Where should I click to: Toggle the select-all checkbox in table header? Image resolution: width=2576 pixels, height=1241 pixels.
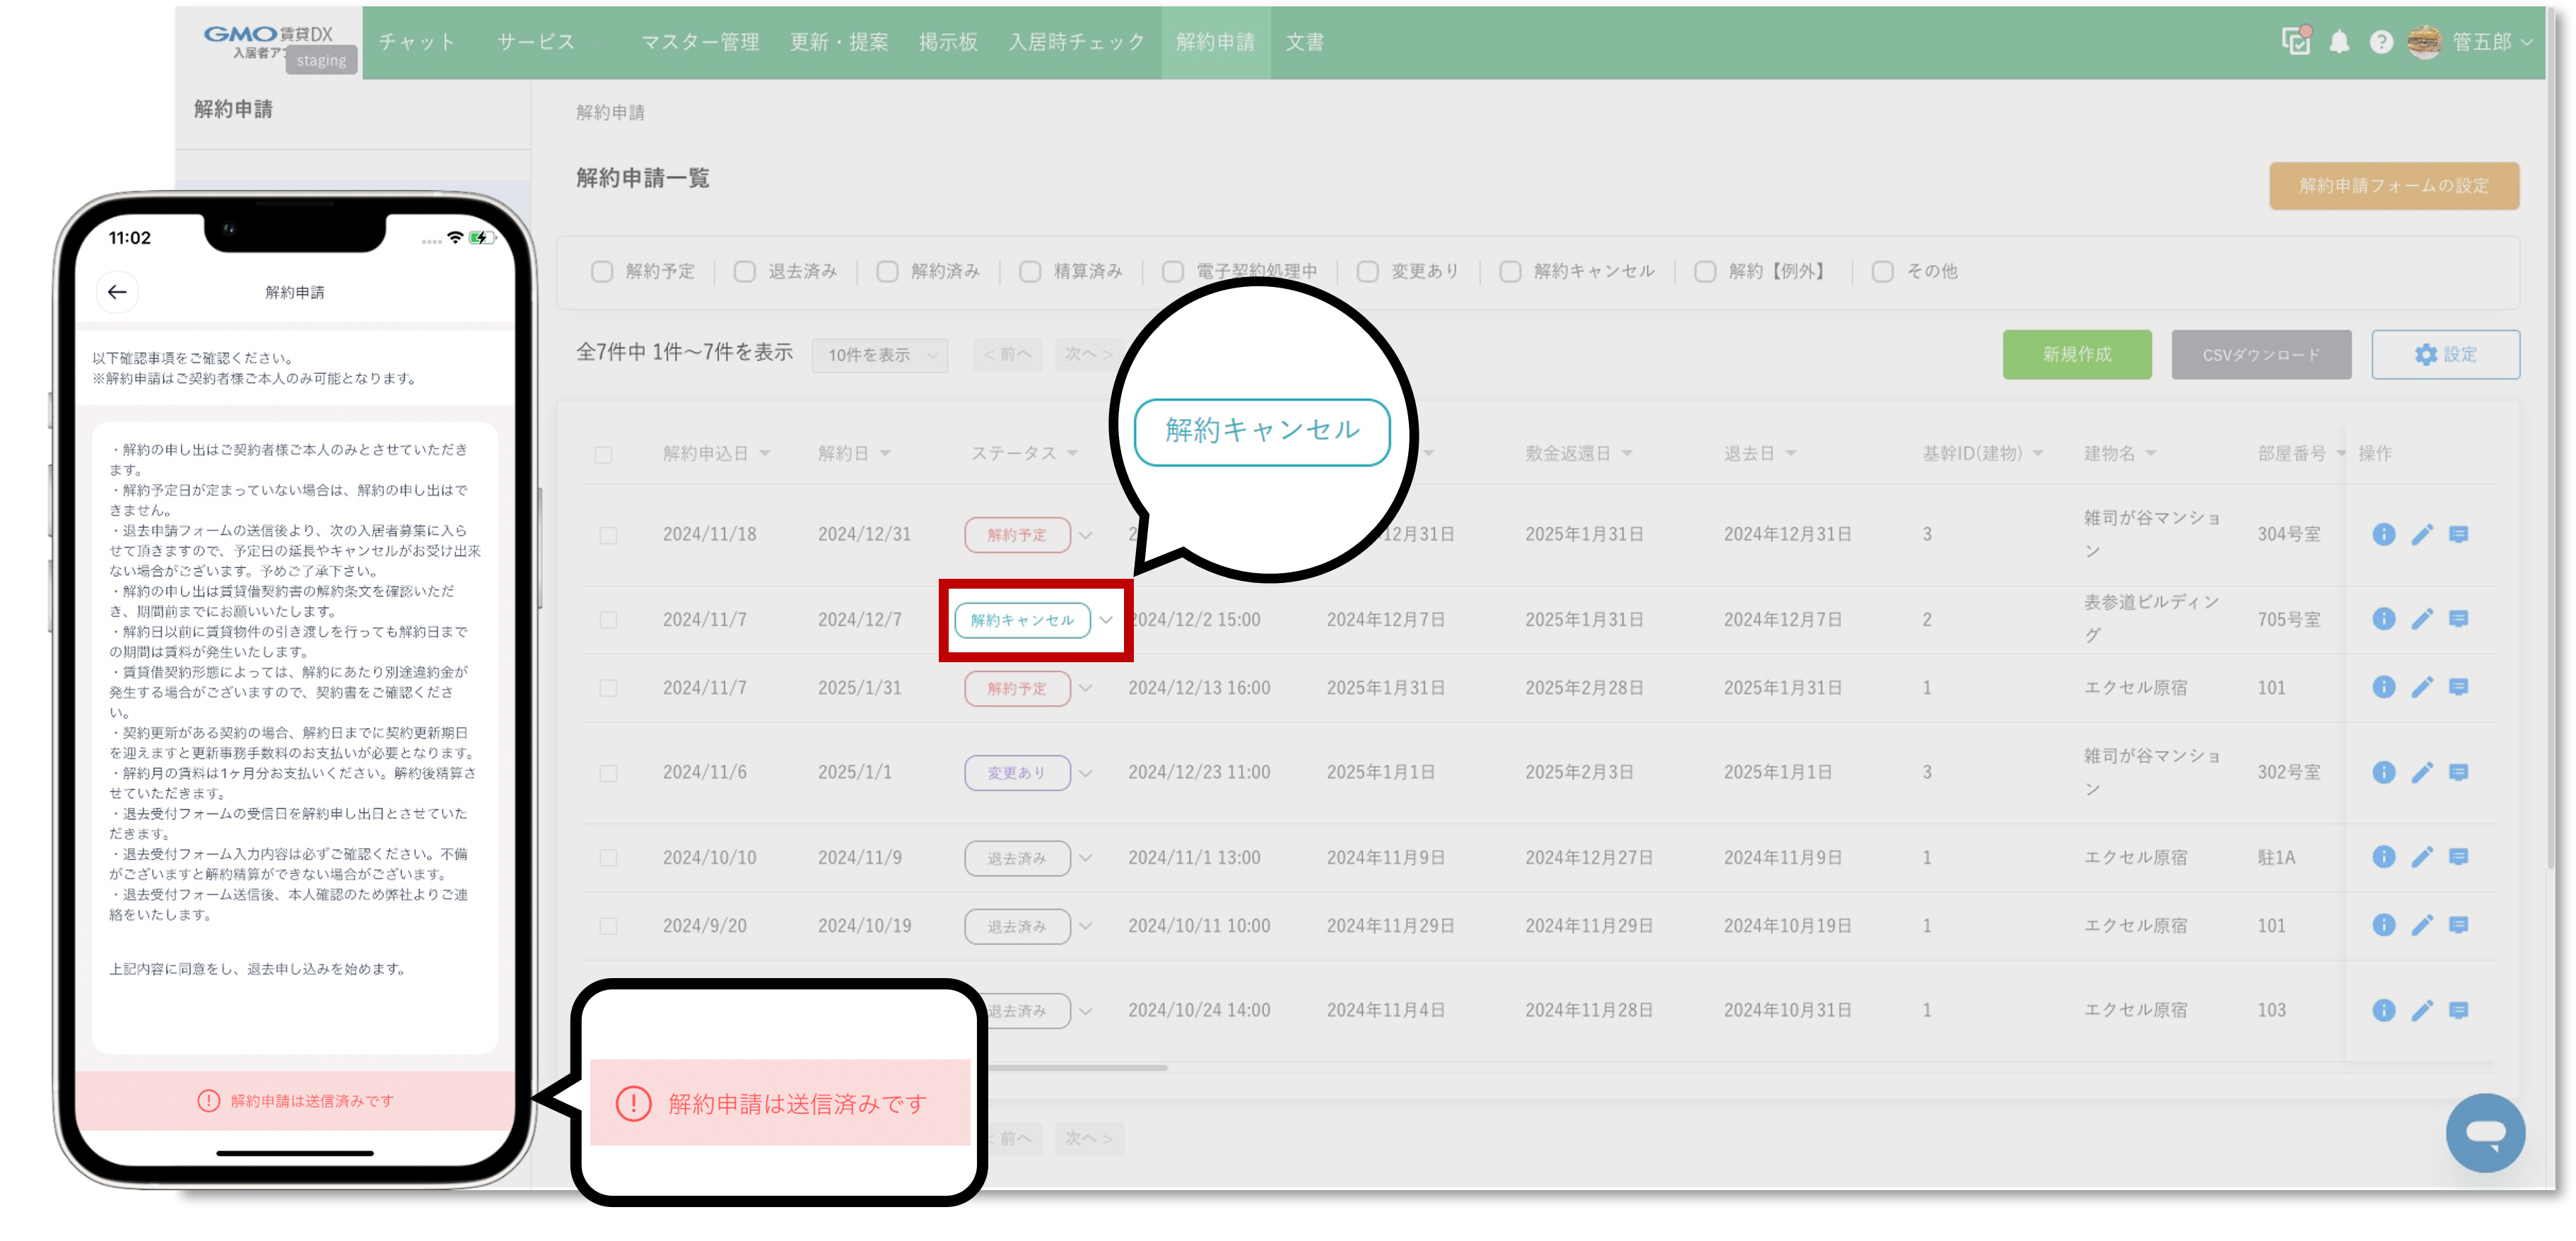[x=603, y=455]
